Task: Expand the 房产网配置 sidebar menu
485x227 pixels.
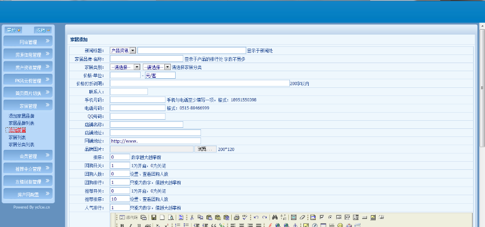Action: click(x=28, y=194)
